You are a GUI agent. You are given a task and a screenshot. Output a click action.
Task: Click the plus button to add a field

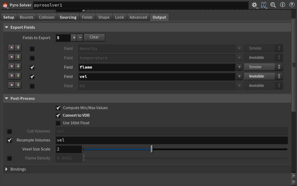tap(74, 37)
